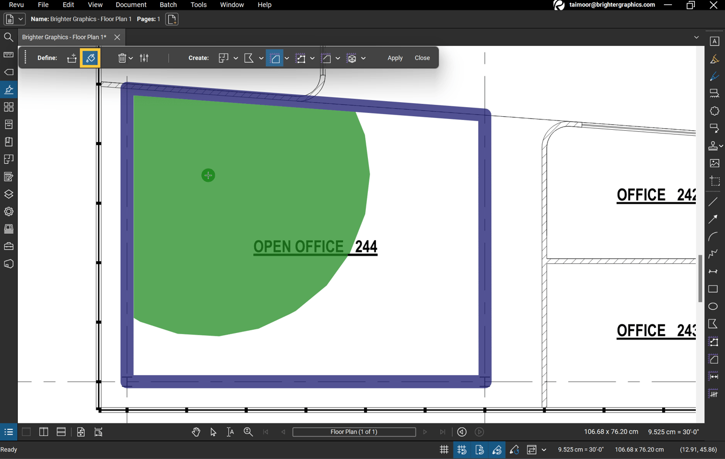
Task: Open the Delete Space trash icon
Action: 122,58
